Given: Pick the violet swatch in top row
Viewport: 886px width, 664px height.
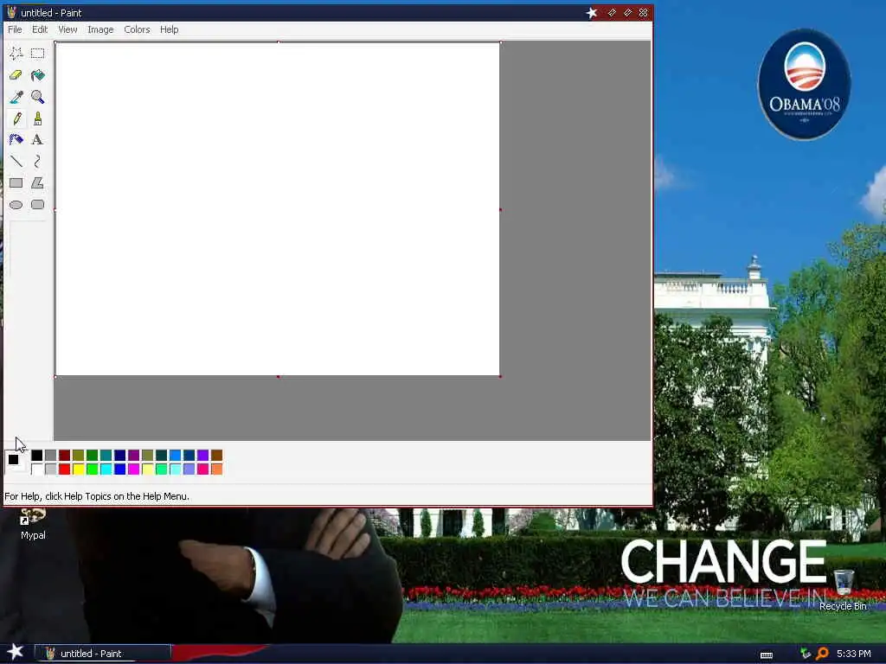Looking at the screenshot, I should click(x=202, y=455).
